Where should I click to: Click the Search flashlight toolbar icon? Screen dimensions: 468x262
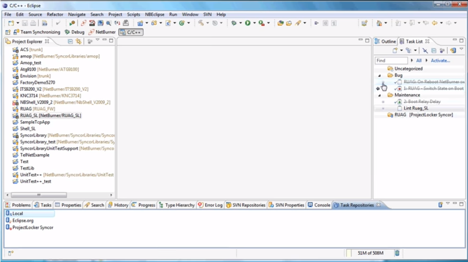pyautogui.click(x=298, y=23)
